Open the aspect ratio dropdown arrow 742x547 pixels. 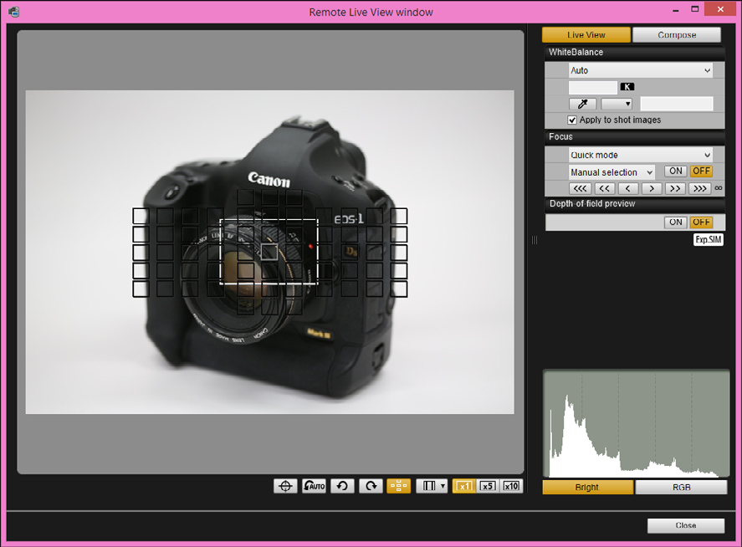coord(443,486)
